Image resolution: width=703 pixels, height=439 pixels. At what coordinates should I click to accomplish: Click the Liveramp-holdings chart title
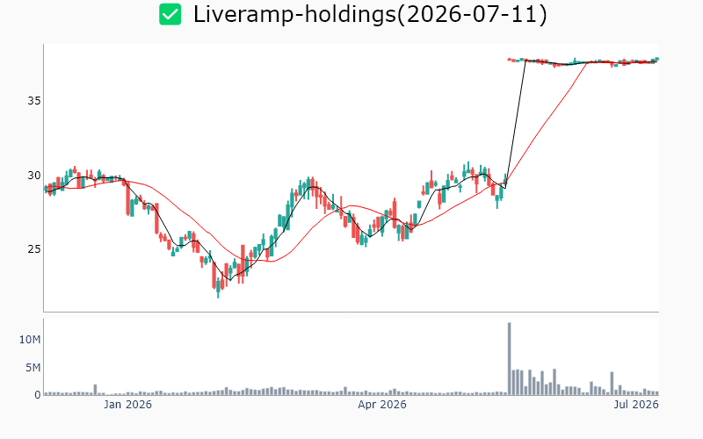(370, 14)
